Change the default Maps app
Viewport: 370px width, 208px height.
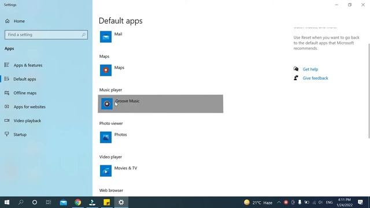pos(161,70)
